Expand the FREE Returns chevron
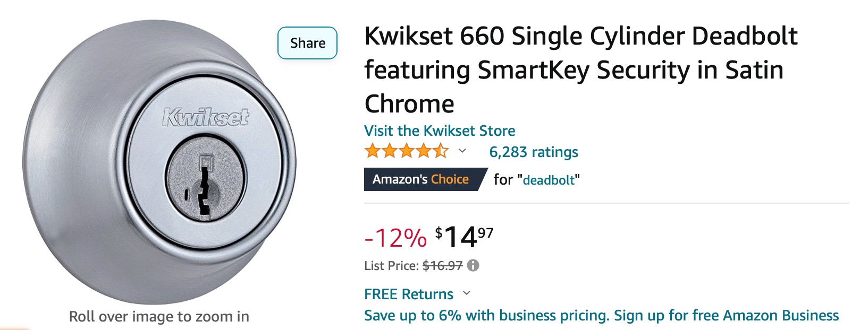 click(467, 293)
